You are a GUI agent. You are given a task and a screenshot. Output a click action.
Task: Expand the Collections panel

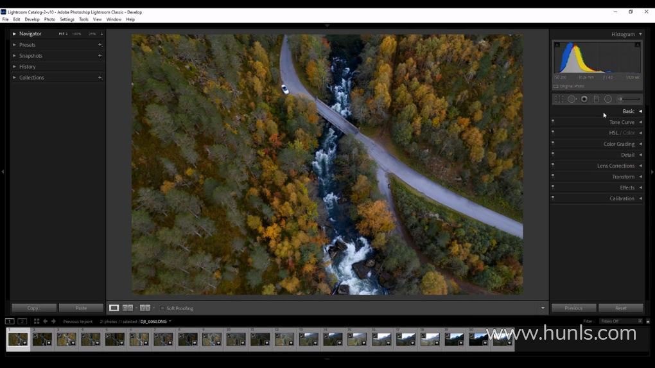(14, 77)
